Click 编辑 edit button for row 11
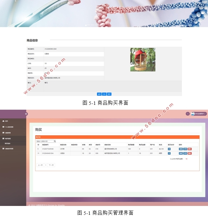The height and width of the screenshot is (216, 208). [x=181, y=153]
